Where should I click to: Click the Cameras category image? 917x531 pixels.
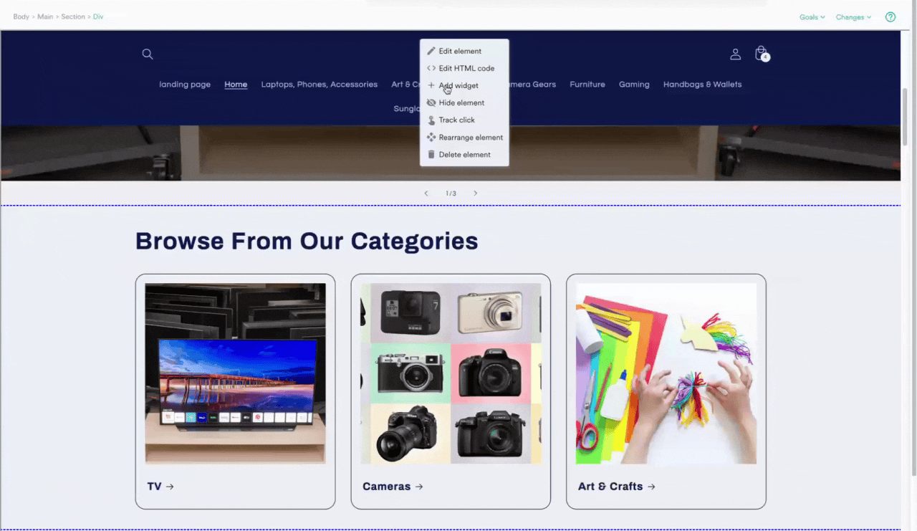450,373
